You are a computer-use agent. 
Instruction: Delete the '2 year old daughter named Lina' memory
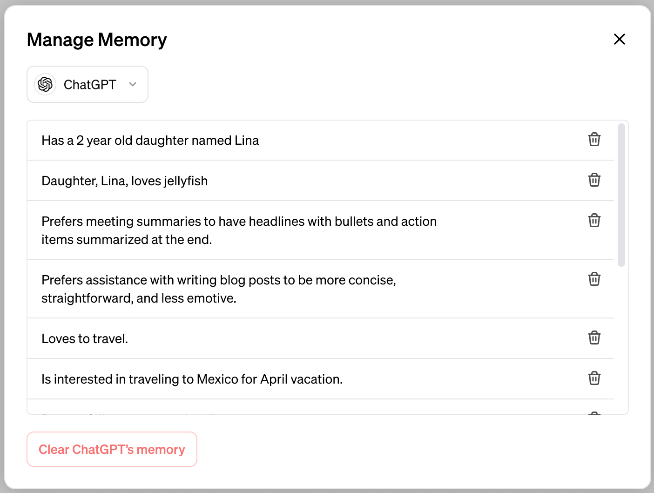click(x=594, y=140)
